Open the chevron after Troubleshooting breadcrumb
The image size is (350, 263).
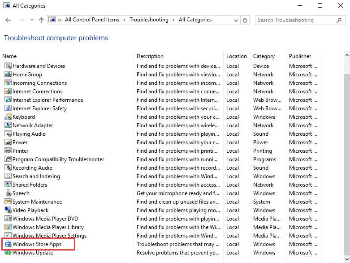pyautogui.click(x=173, y=20)
